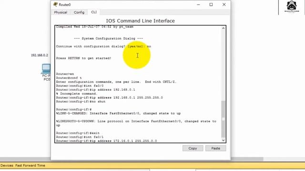Click the 192.168.0.2 label near PC0
Viewport: 305px width, 171px height.
coord(40,55)
